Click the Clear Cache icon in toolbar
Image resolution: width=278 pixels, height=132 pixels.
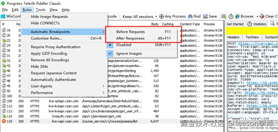pos(262,17)
